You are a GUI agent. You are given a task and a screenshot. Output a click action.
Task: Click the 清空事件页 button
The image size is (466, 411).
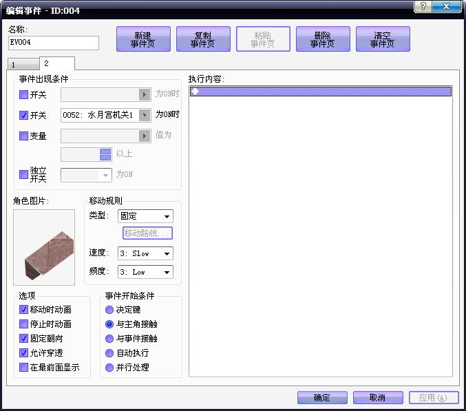coord(383,39)
